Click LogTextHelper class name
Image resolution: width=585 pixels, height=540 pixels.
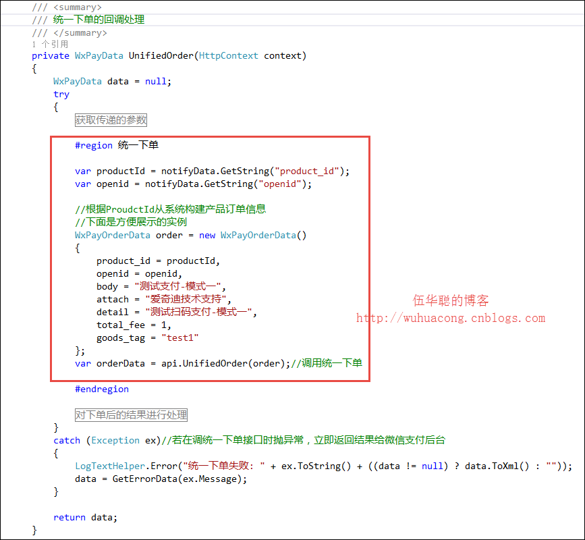click(x=110, y=466)
